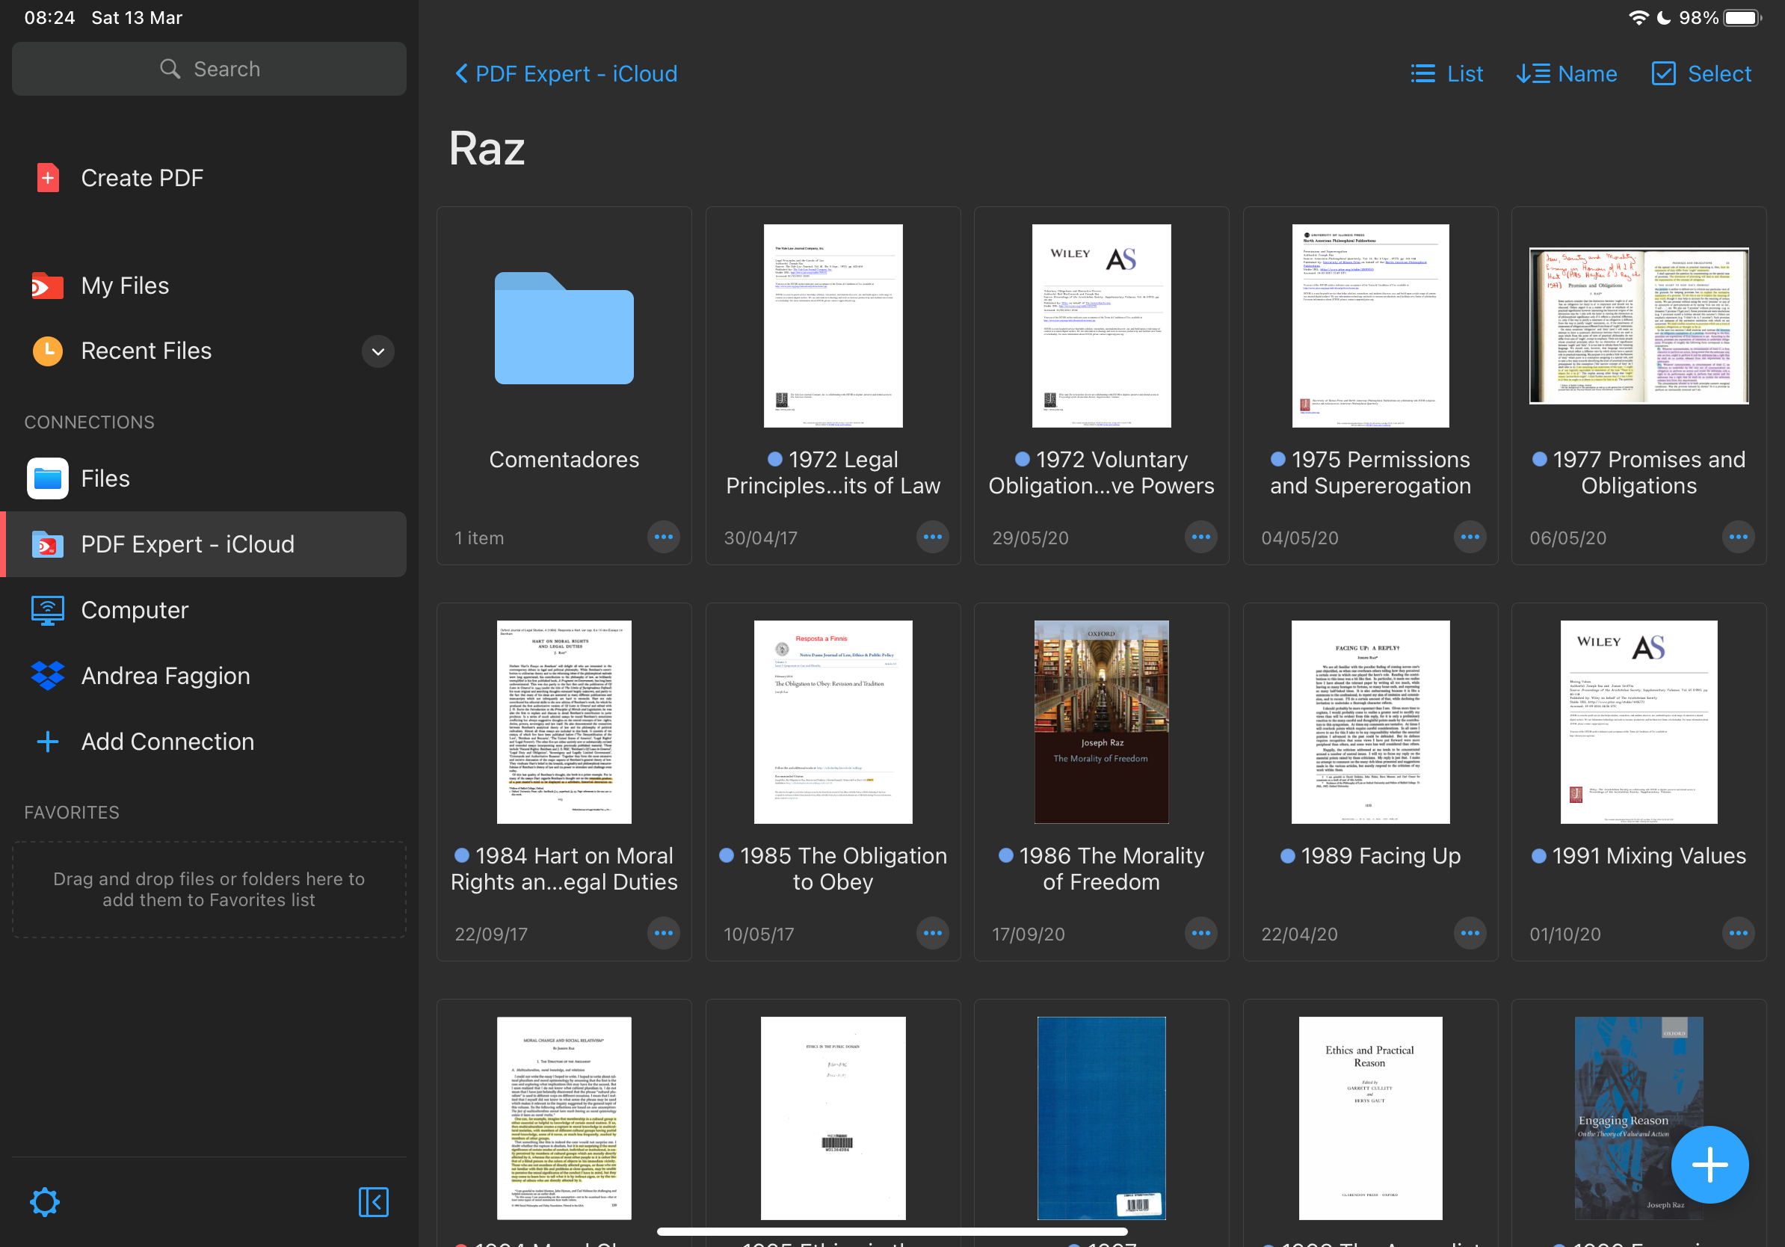Image resolution: width=1785 pixels, height=1247 pixels.
Task: Select PDF Expert - iCloud in sidebar
Action: tap(188, 544)
